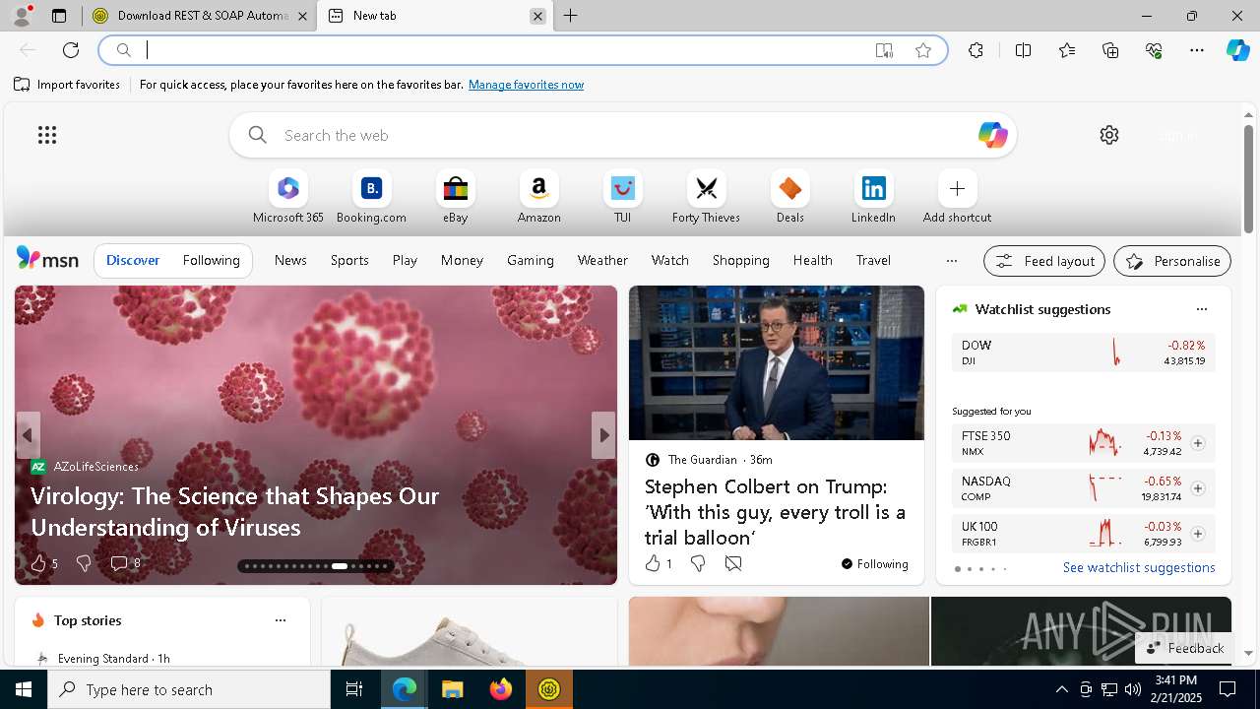
Task: Open Watchlist suggestions options menu
Action: click(x=1201, y=309)
